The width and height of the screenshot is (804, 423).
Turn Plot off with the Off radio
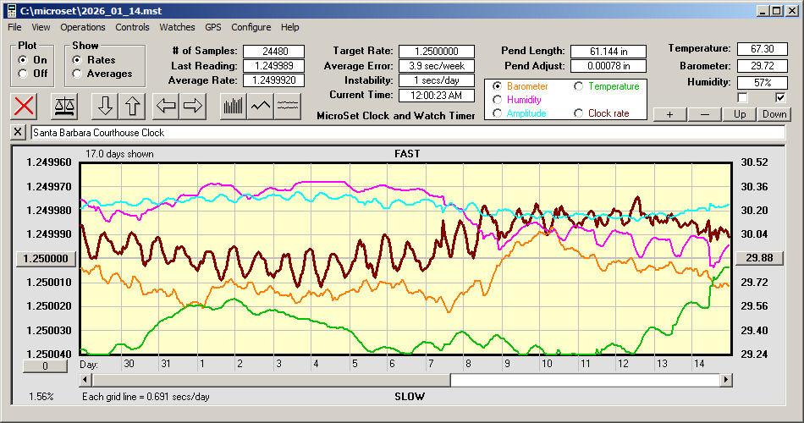(x=23, y=74)
